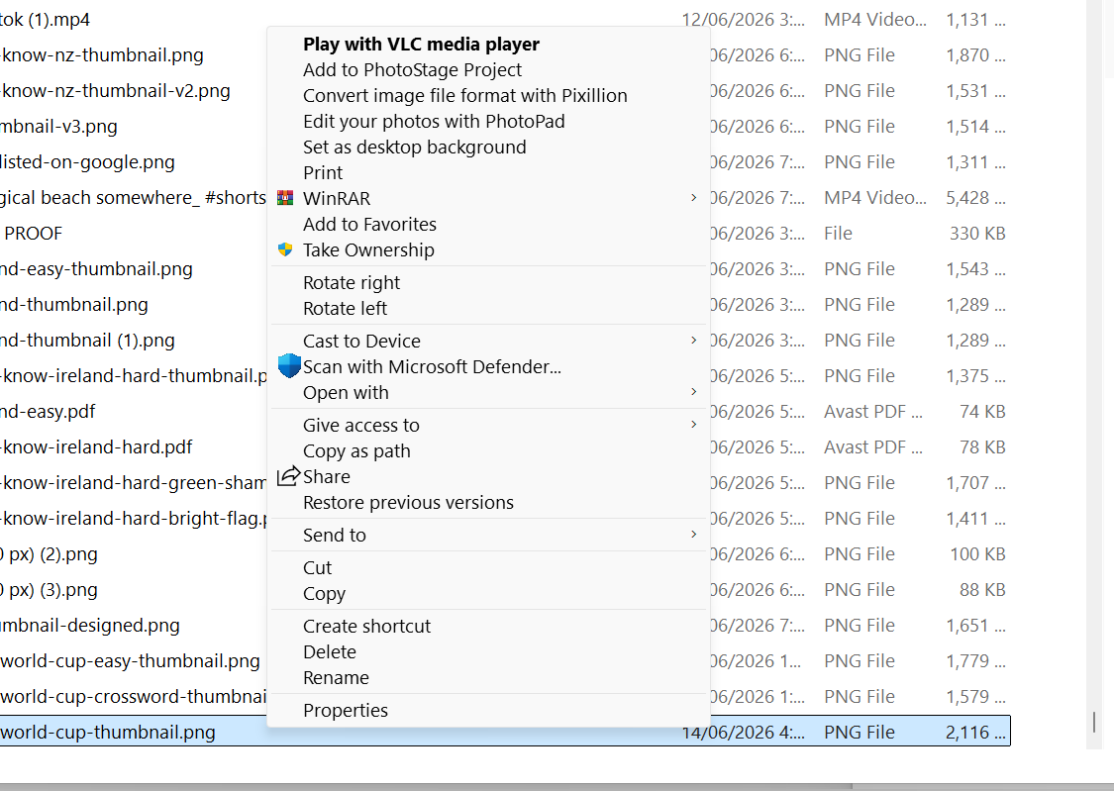
Task: Choose Restore previous versions
Action: click(x=409, y=502)
